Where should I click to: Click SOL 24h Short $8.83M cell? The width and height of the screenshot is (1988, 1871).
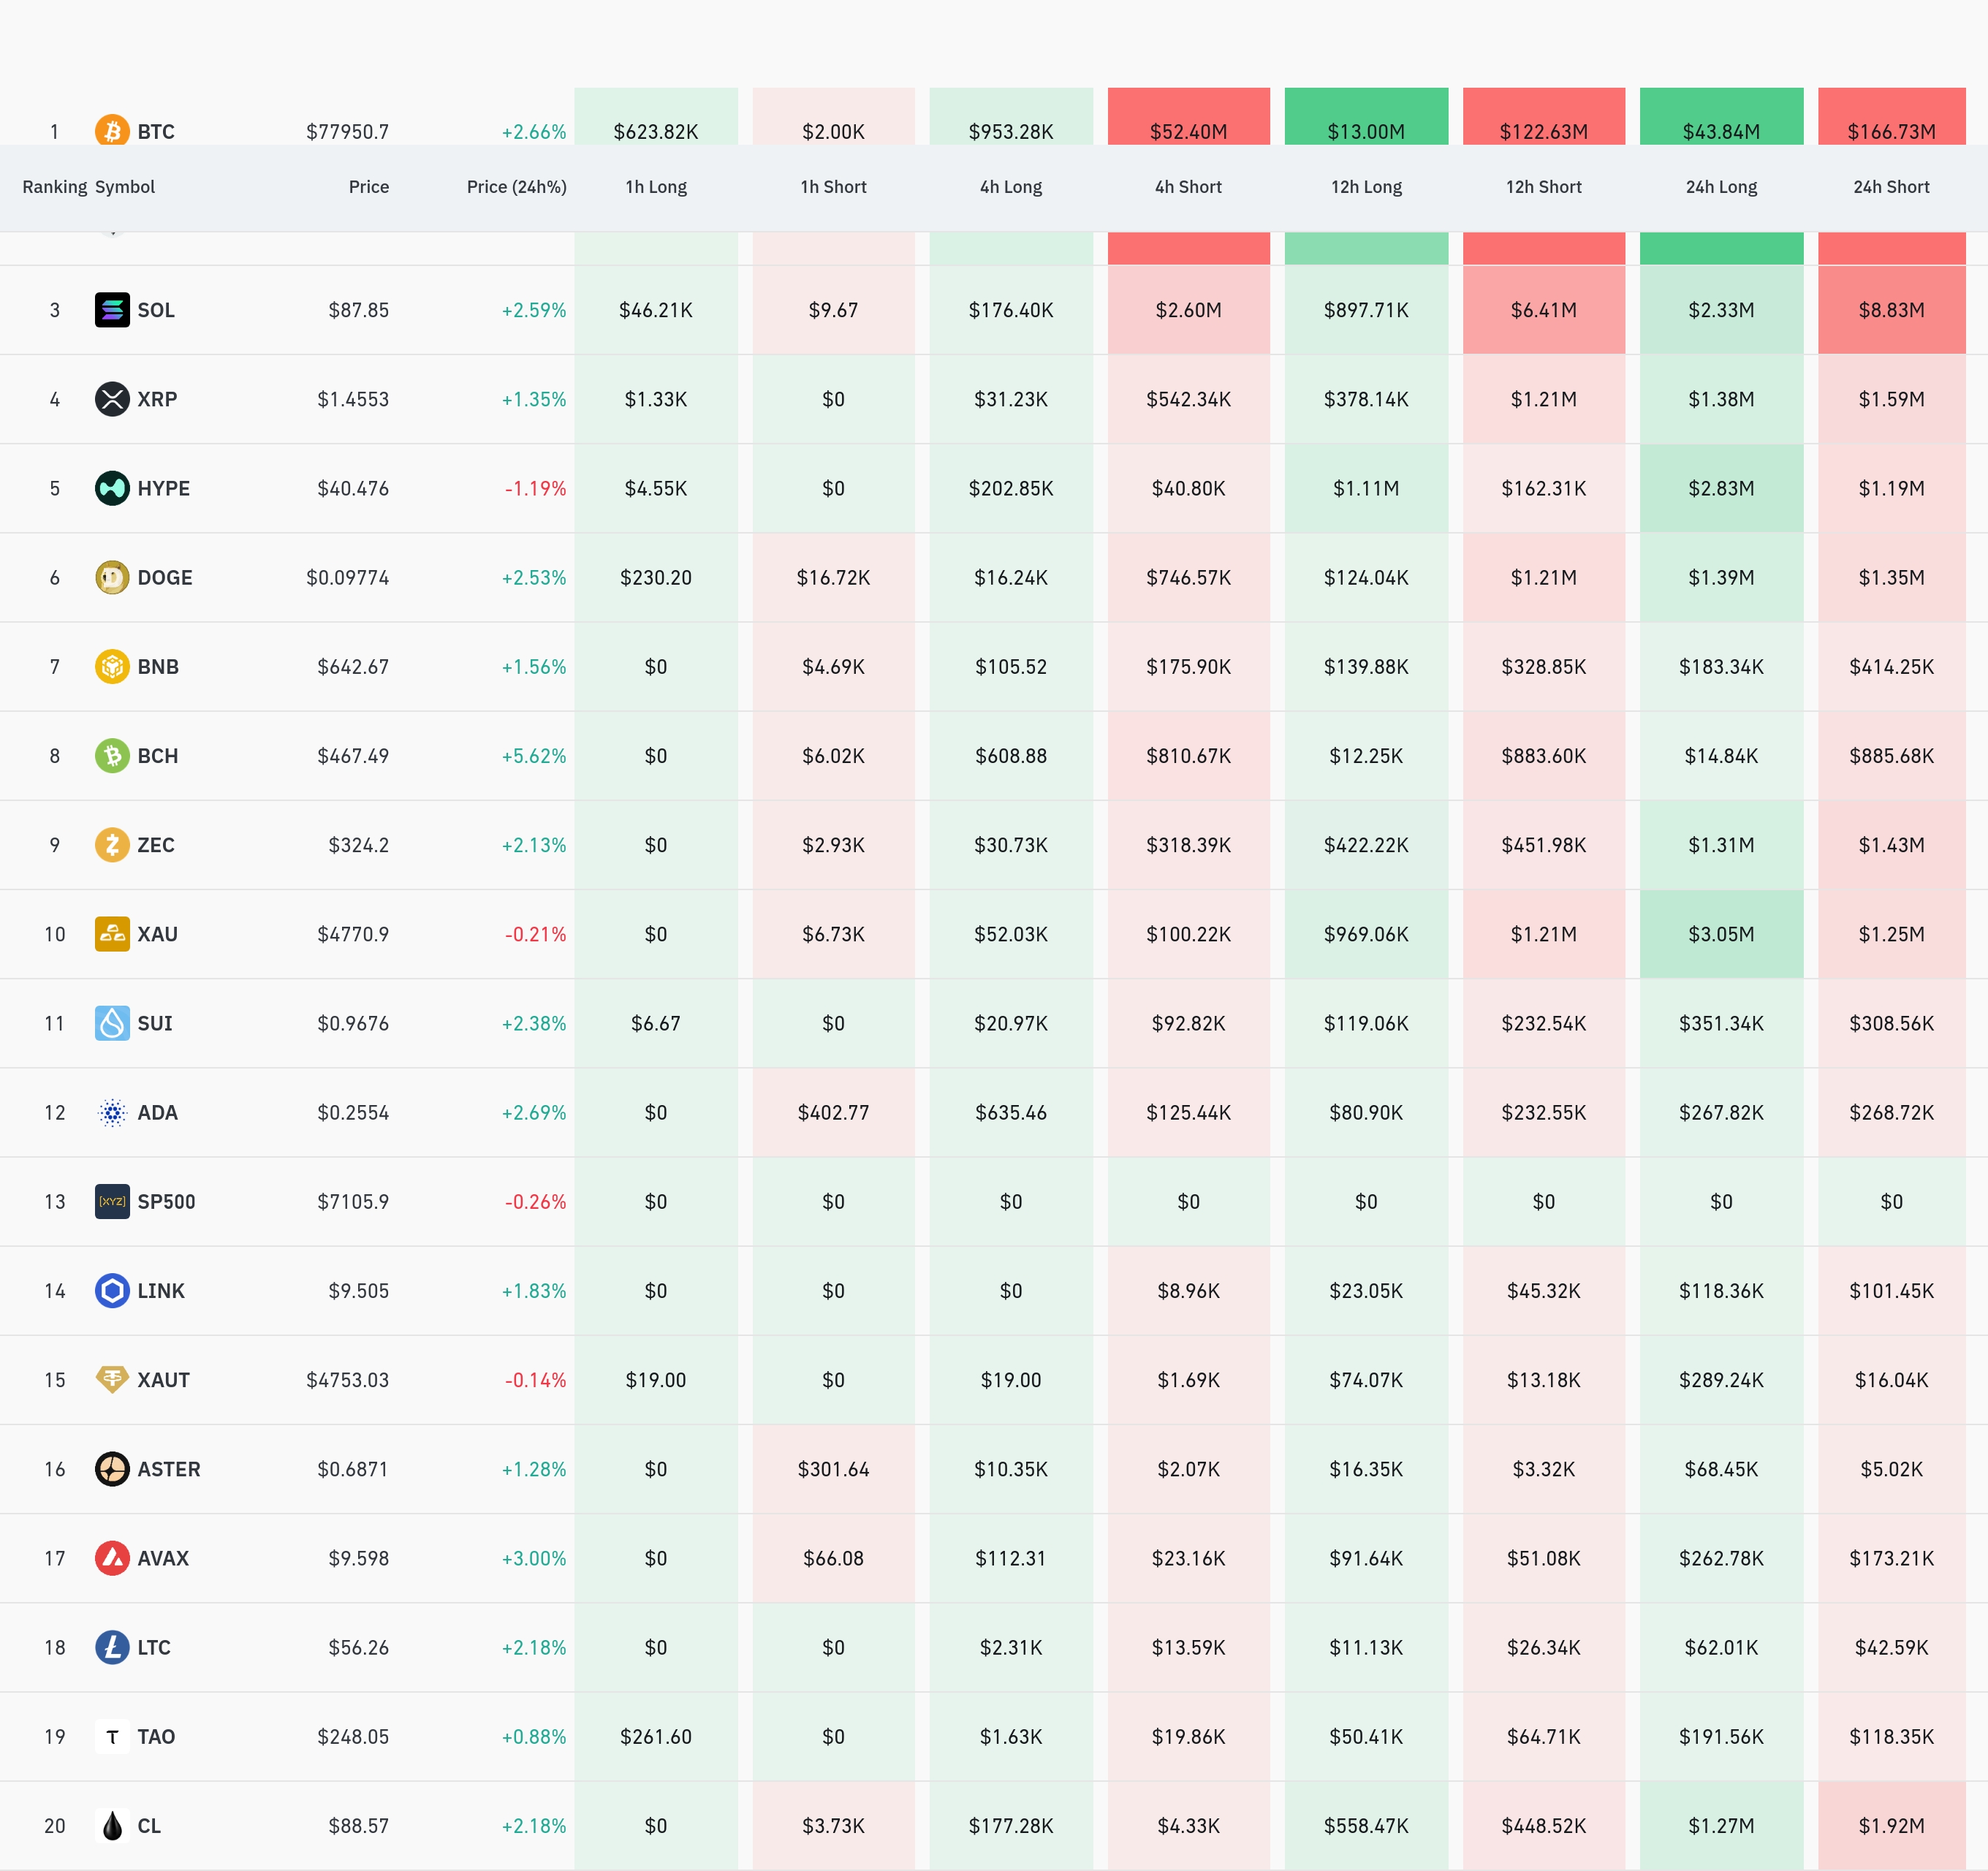coord(1890,310)
